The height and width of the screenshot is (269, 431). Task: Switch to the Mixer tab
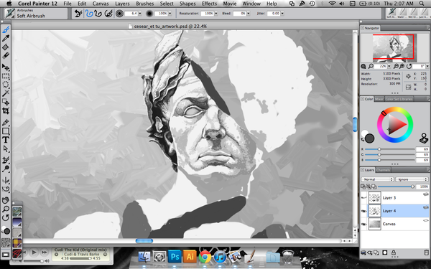(x=379, y=99)
